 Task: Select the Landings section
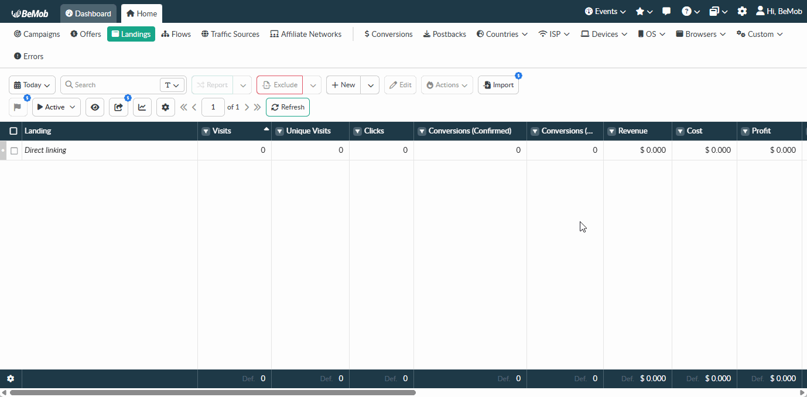pyautogui.click(x=131, y=34)
